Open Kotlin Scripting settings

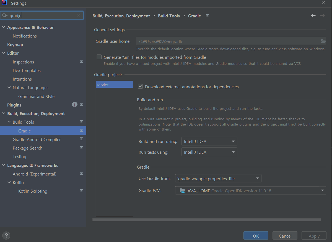click(33, 191)
